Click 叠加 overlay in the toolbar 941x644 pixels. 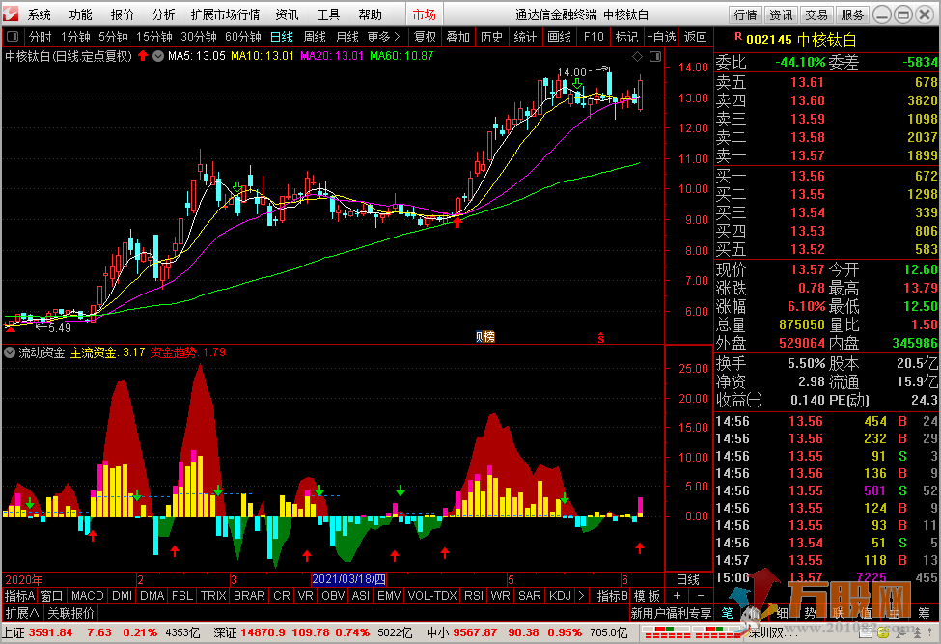(457, 38)
